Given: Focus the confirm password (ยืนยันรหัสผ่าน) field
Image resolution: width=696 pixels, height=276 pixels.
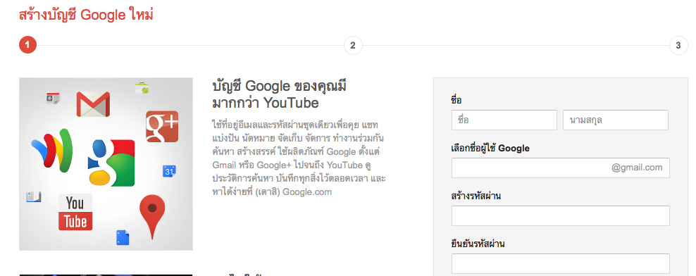Looking at the screenshot, I should tap(561, 263).
